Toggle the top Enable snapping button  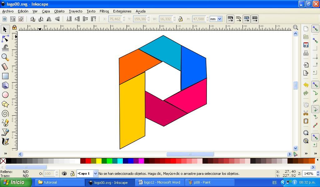[315, 29]
